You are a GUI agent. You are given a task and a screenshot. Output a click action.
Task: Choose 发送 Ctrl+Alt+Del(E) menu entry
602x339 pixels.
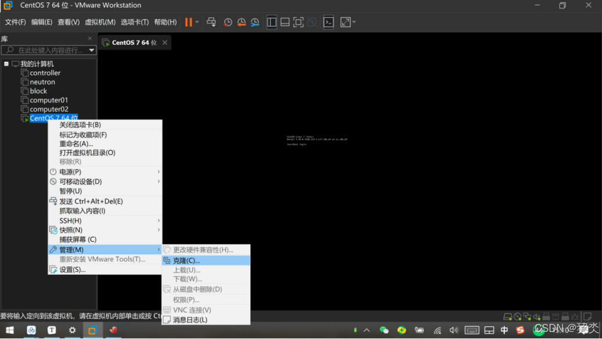point(105,201)
